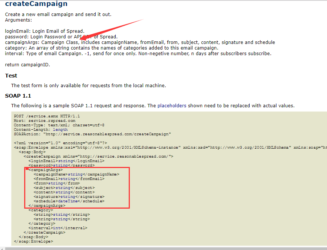
Task: Click the Content-Length 'length' placeholder
Action: (x=60, y=129)
